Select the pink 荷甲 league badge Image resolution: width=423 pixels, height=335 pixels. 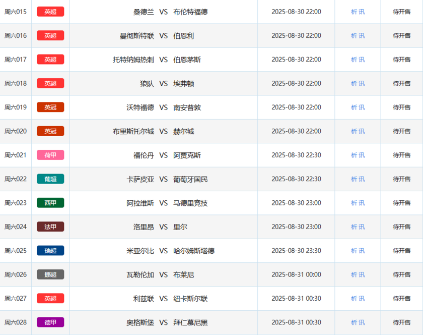[50, 155]
